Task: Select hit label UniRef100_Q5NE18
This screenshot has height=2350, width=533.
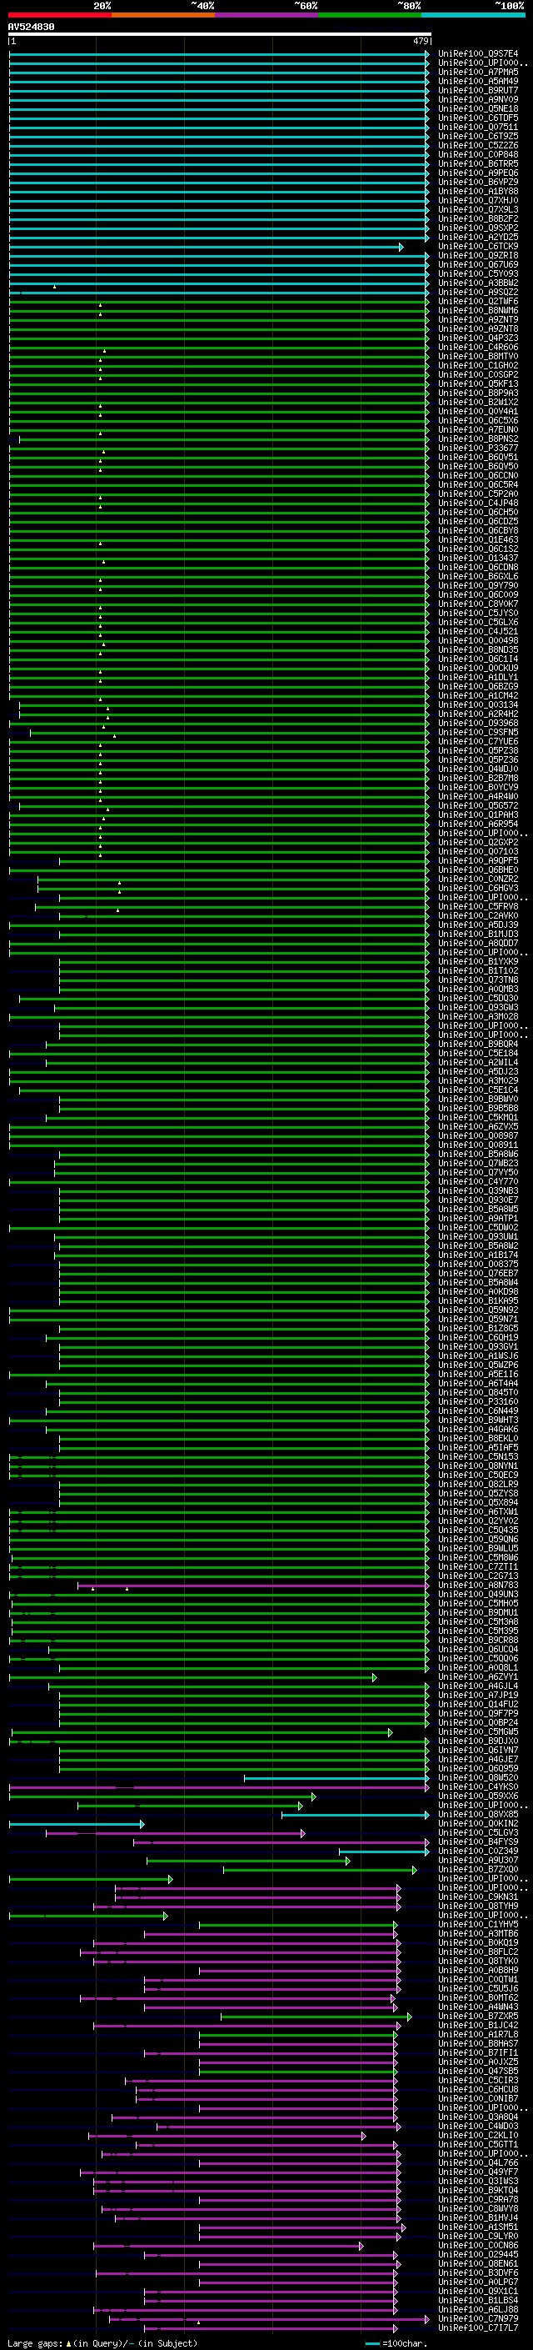Action: [478, 108]
